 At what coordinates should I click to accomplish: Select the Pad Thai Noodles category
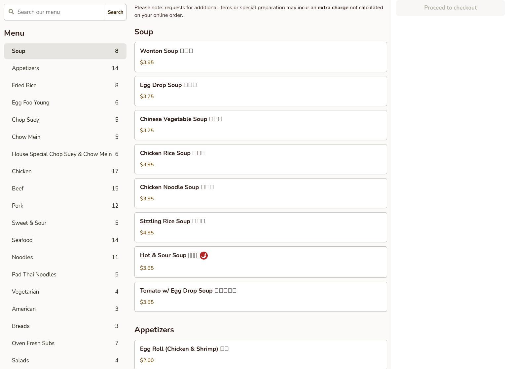(x=65, y=275)
